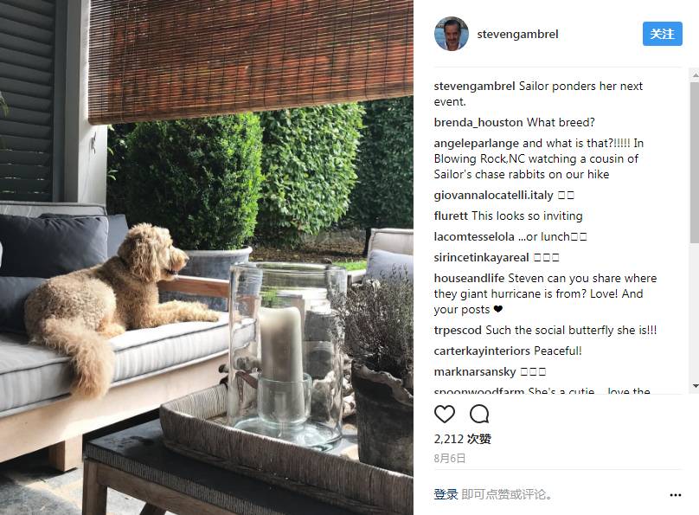Open the comment bubble icon
Viewport: 699px width, 515px height.
(x=479, y=415)
